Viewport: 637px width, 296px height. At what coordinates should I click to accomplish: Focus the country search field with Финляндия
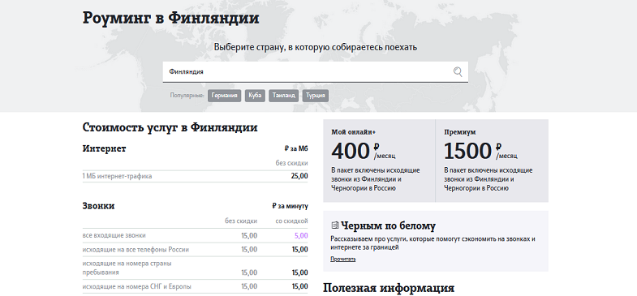pyautogui.click(x=315, y=72)
